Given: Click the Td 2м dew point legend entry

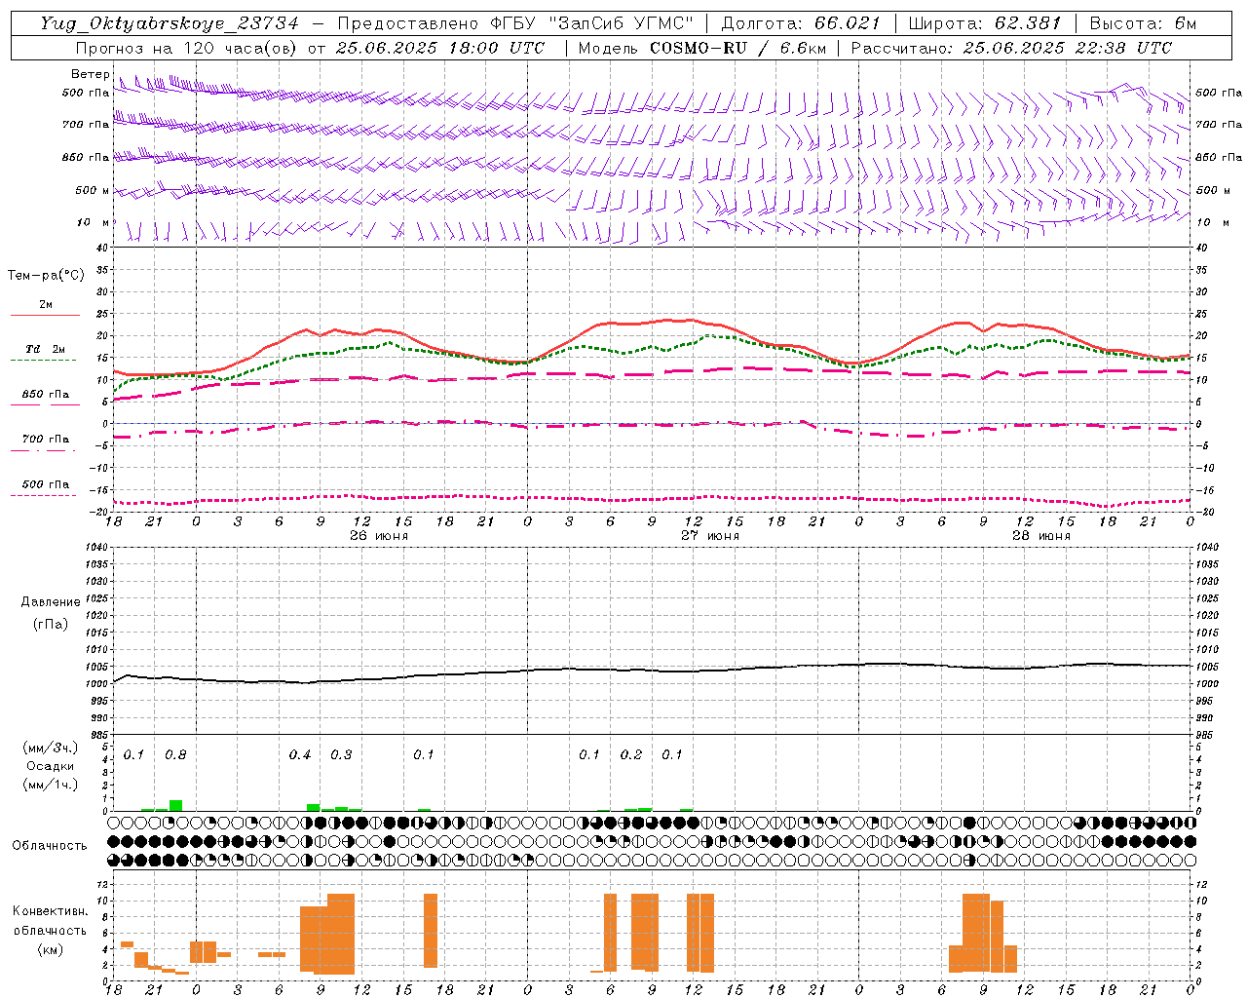Looking at the screenshot, I should (x=45, y=349).
